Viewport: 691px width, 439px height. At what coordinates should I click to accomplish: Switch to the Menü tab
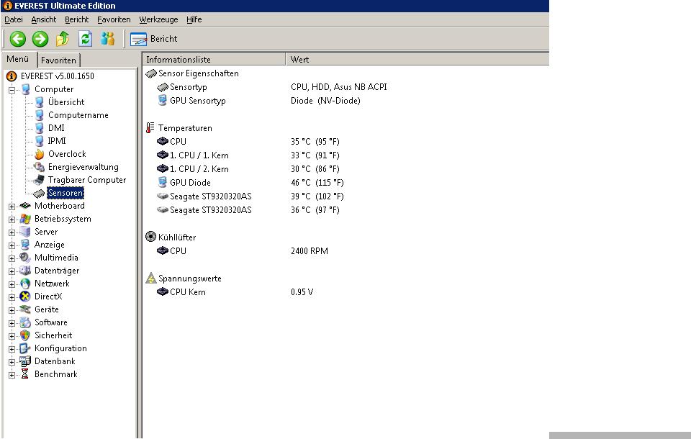pos(17,59)
